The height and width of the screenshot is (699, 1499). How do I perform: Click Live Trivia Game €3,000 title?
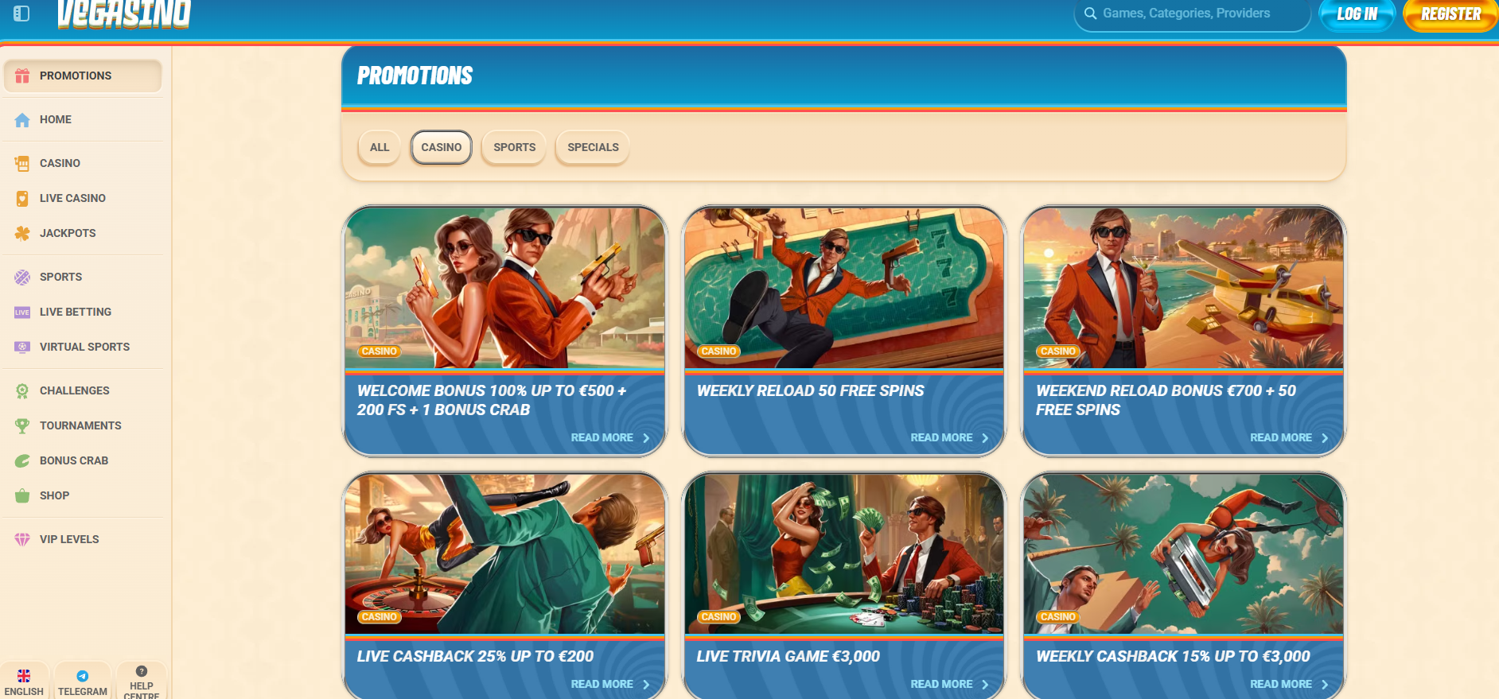coord(788,656)
